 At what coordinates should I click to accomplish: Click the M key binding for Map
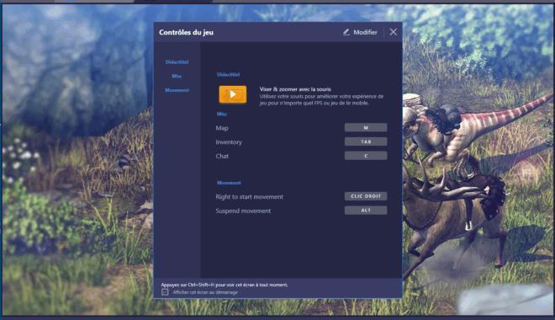pos(366,127)
